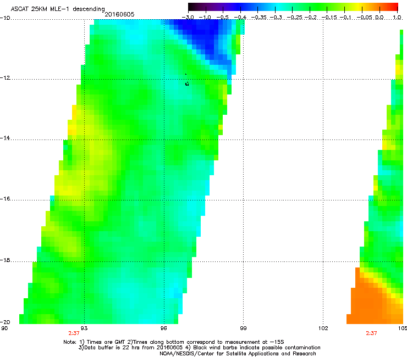This screenshot has width=407, height=357.
Task: Click the colorbar label "-0.2"
Action: [310, 18]
